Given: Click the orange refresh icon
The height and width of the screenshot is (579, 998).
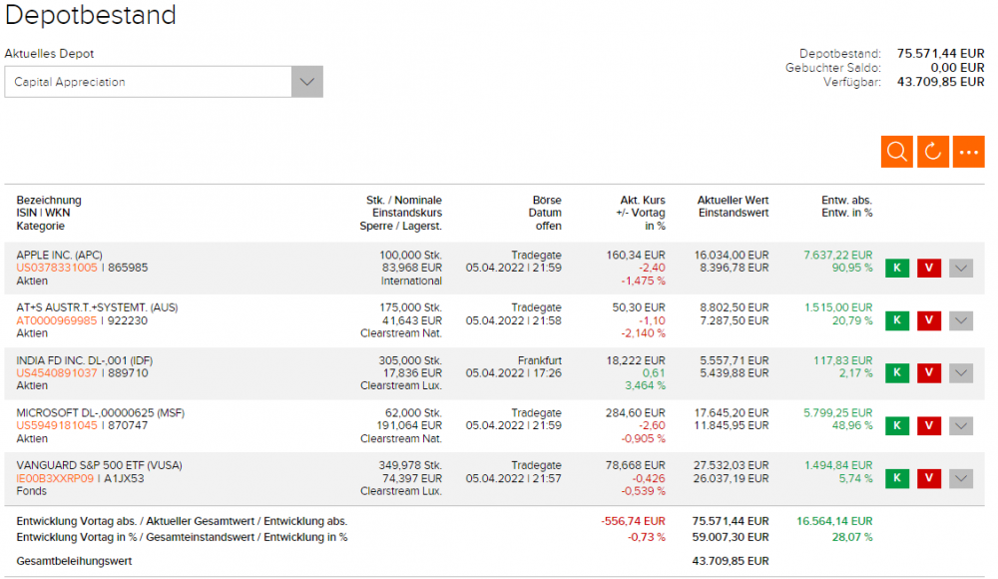Looking at the screenshot, I should (933, 152).
